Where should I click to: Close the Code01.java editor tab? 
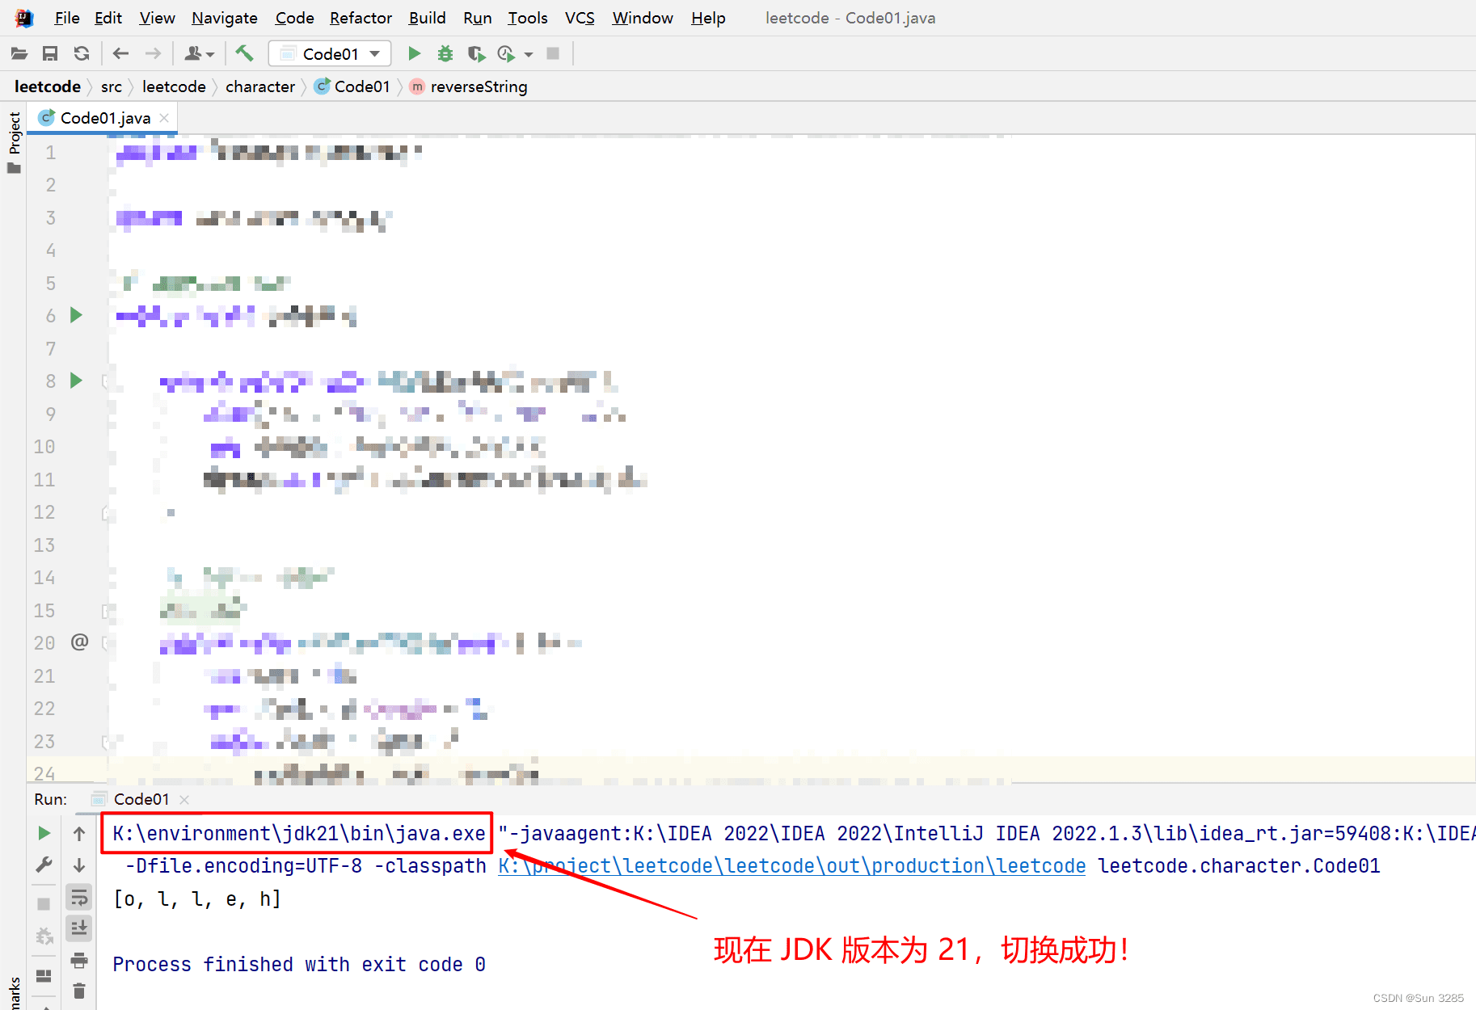pyautogui.click(x=164, y=118)
